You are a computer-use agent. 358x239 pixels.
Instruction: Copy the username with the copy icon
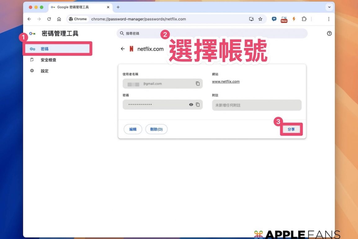coord(197,84)
